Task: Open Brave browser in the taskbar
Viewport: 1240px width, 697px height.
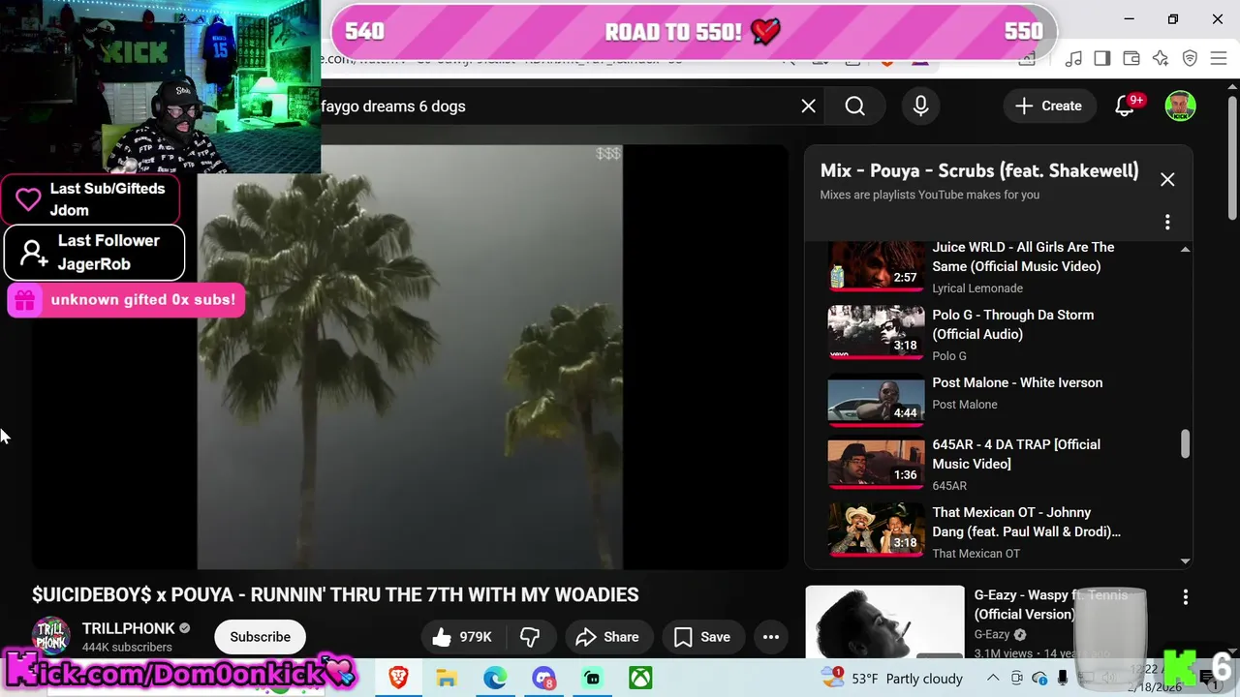Action: [x=398, y=678]
